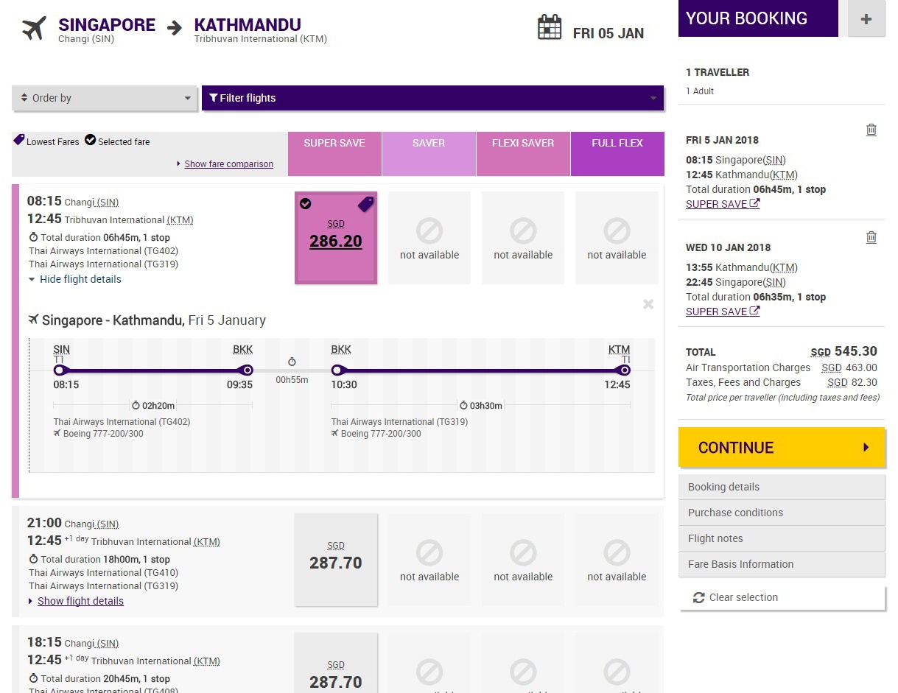The width and height of the screenshot is (898, 693).
Task: Expand the Filter flights bar
Action: [x=433, y=98]
